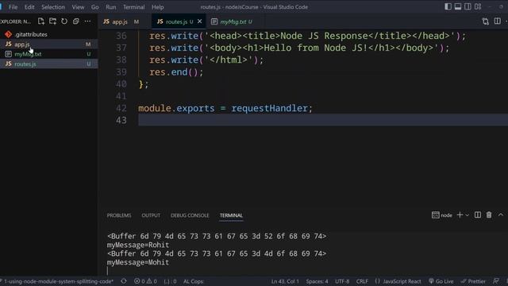Image resolution: width=508 pixels, height=286 pixels.
Task: Switch to the Output panel tab
Action: [x=151, y=215]
